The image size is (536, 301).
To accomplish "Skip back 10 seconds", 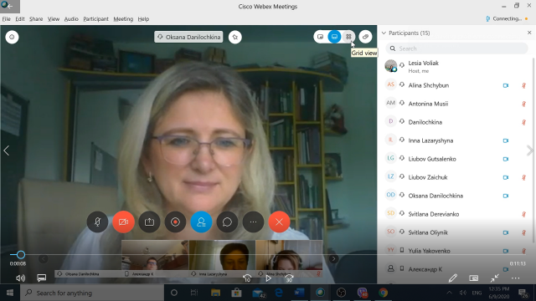I will pos(247,278).
